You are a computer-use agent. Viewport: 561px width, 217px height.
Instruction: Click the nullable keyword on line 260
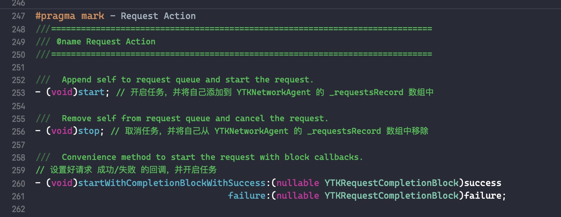pyautogui.click(x=297, y=183)
